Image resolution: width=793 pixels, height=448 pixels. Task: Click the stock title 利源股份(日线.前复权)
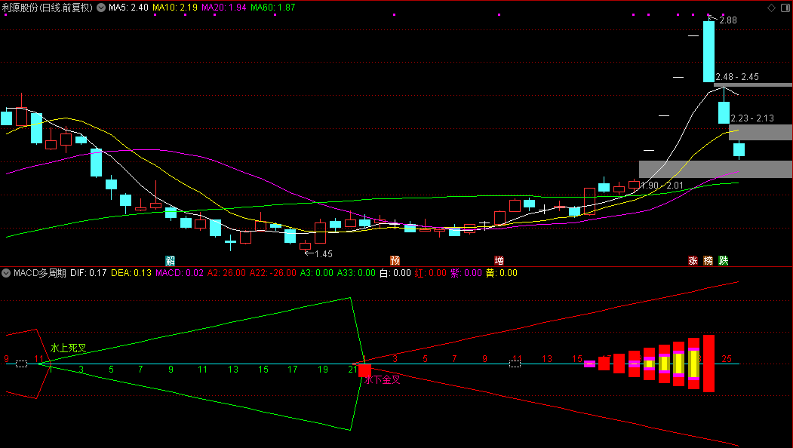pyautogui.click(x=48, y=8)
